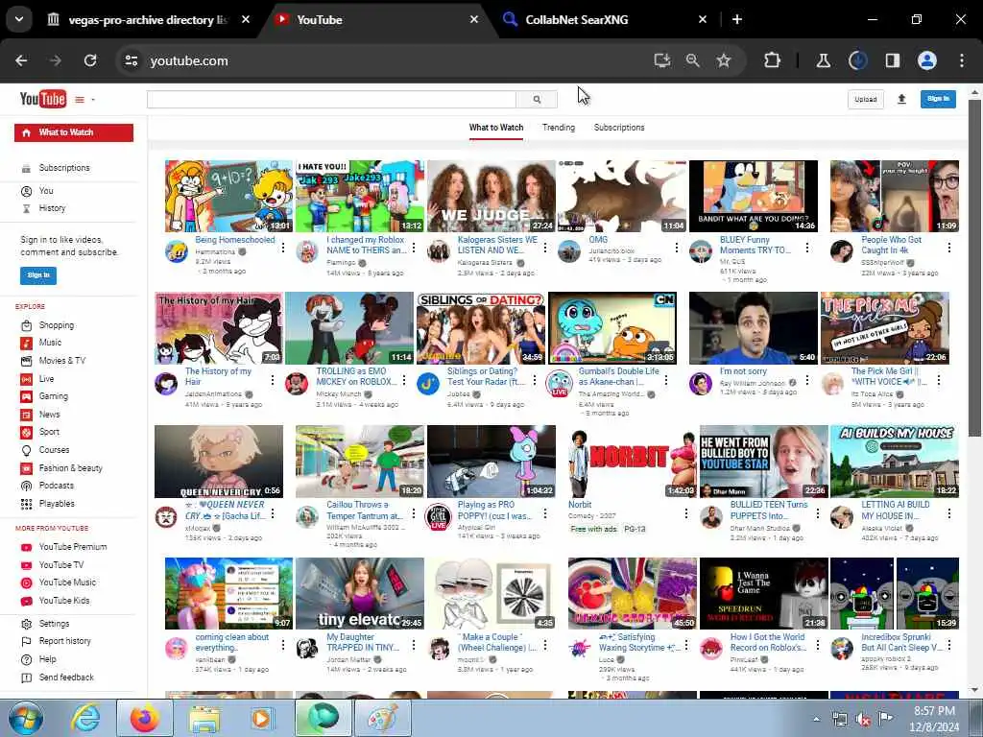Open Subscriptions in the sidebar
The height and width of the screenshot is (737, 983).
[x=64, y=168]
